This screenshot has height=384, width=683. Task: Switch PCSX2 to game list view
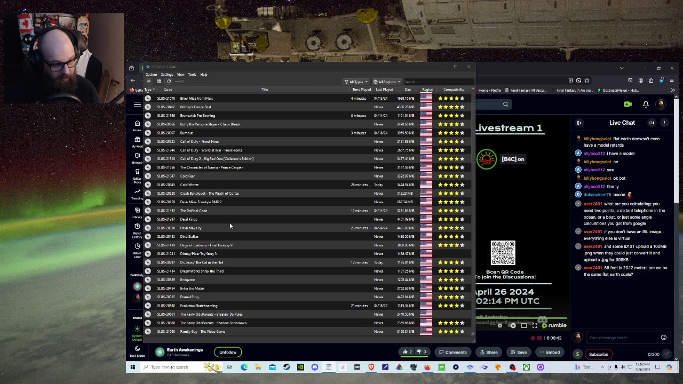[148, 82]
